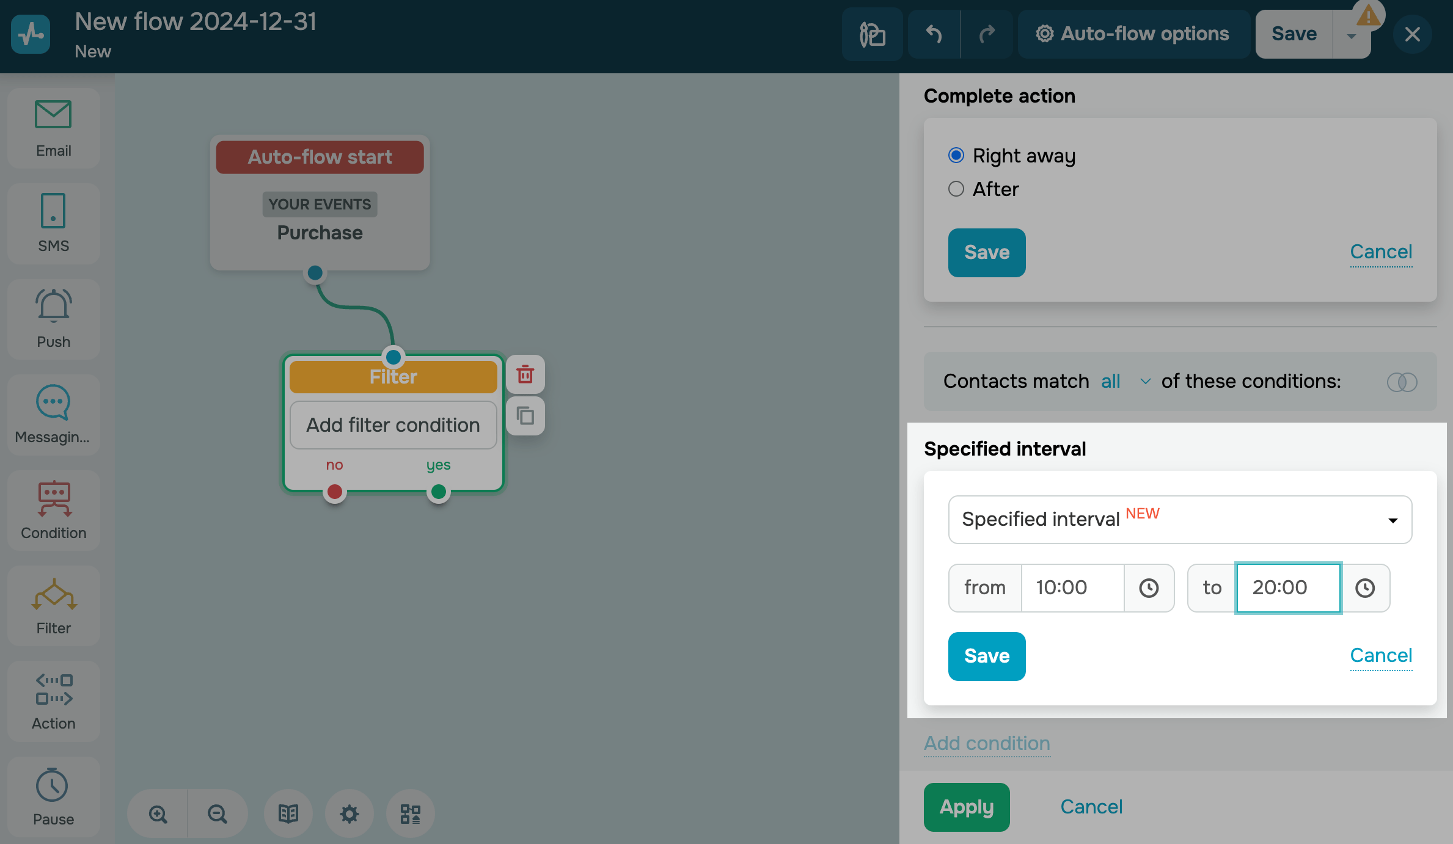The image size is (1453, 844).
Task: Click the 'from' time field 10:00
Action: tap(1072, 588)
